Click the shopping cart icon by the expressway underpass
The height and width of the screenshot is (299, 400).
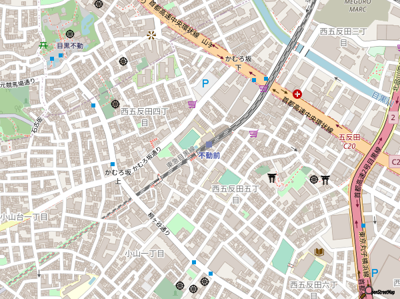(x=263, y=89)
